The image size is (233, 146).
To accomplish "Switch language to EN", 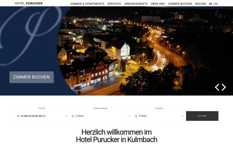I will click(216, 4).
